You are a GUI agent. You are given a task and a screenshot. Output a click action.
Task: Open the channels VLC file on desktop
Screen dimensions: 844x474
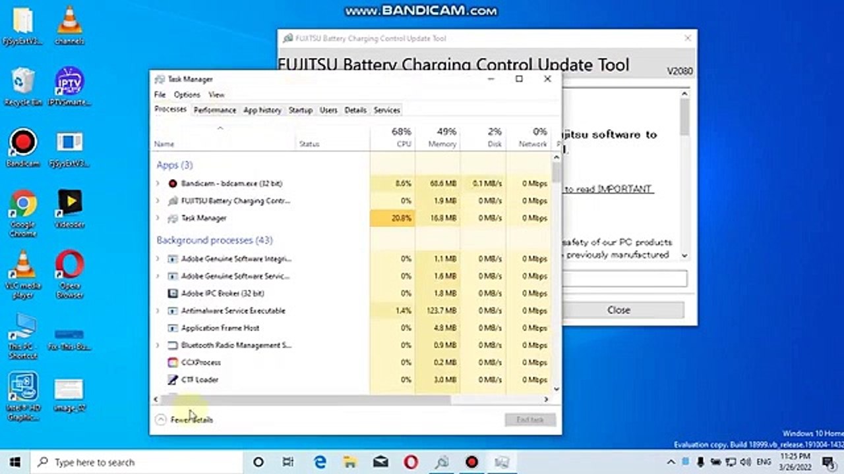coord(69,25)
